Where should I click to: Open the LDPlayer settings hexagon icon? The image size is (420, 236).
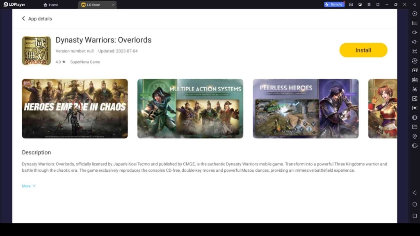pyautogui.click(x=415, y=14)
